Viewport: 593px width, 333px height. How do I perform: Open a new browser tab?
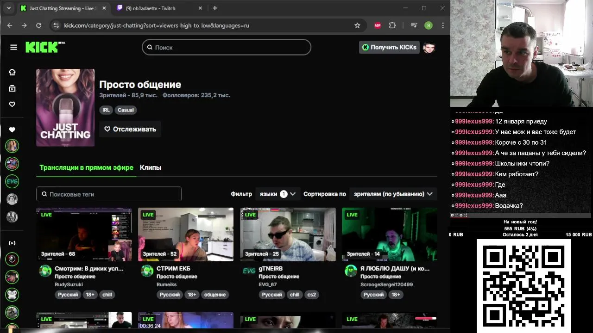[214, 8]
